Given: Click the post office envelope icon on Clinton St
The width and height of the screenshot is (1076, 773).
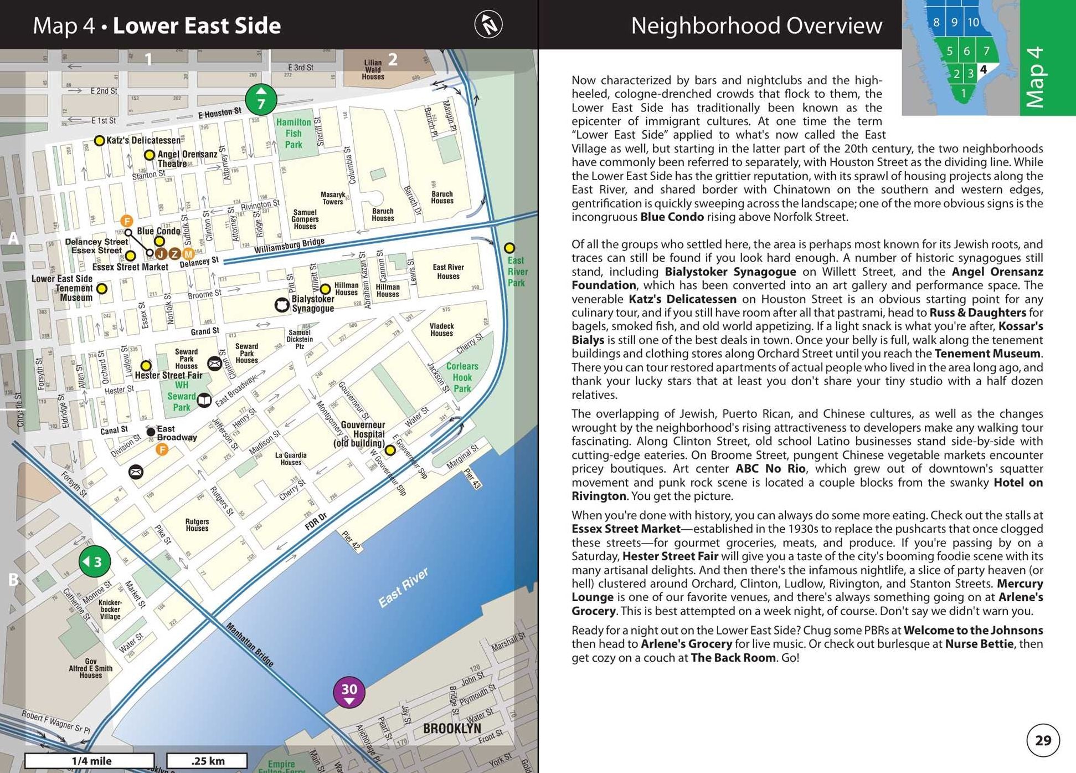Looking at the screenshot, I should tap(214, 364).
